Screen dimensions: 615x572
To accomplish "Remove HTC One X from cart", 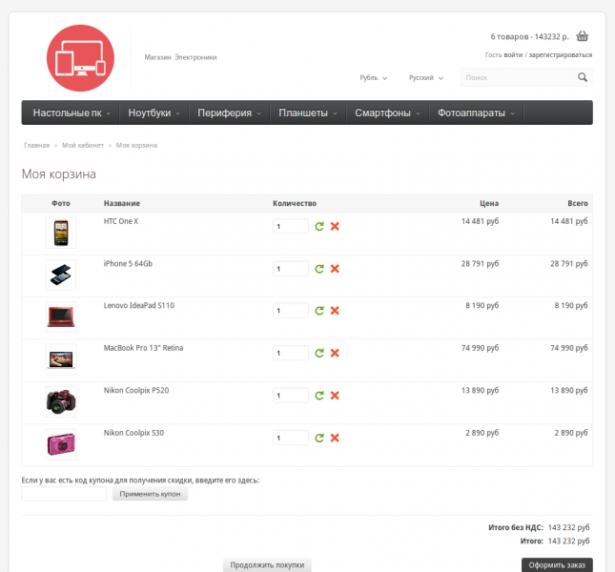I will tap(335, 226).
